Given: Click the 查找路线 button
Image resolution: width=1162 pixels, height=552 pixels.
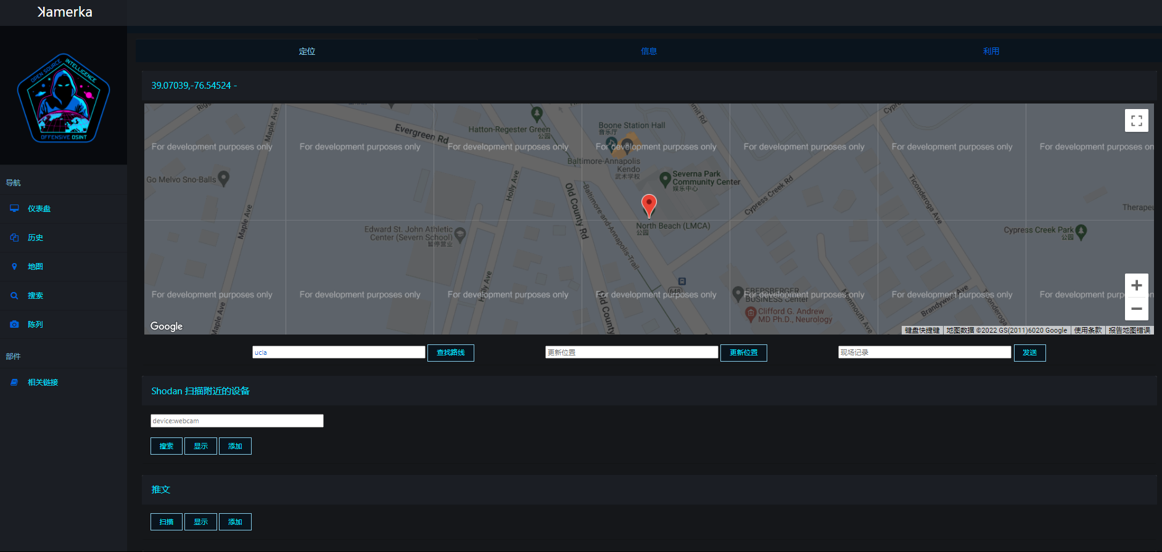Looking at the screenshot, I should click(x=451, y=353).
